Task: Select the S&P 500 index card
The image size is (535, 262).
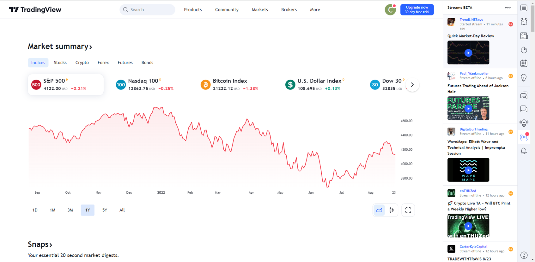Action: (66, 85)
